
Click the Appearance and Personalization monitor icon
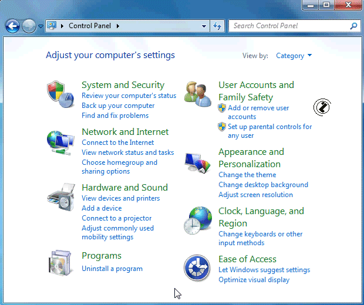pos(197,163)
